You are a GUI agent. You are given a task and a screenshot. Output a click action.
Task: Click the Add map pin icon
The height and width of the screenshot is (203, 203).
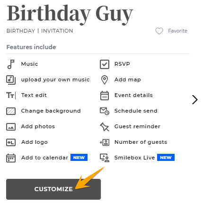pyautogui.click(x=105, y=80)
